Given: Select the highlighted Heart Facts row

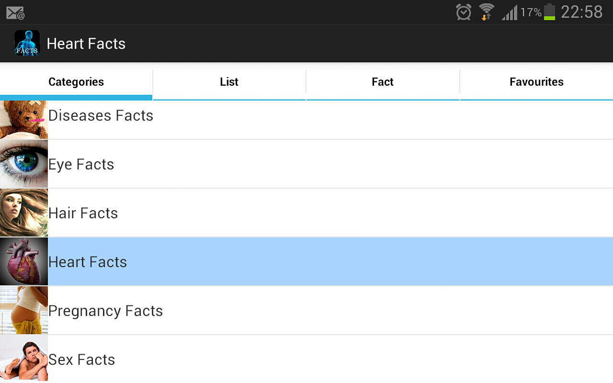Looking at the screenshot, I should coord(306,262).
